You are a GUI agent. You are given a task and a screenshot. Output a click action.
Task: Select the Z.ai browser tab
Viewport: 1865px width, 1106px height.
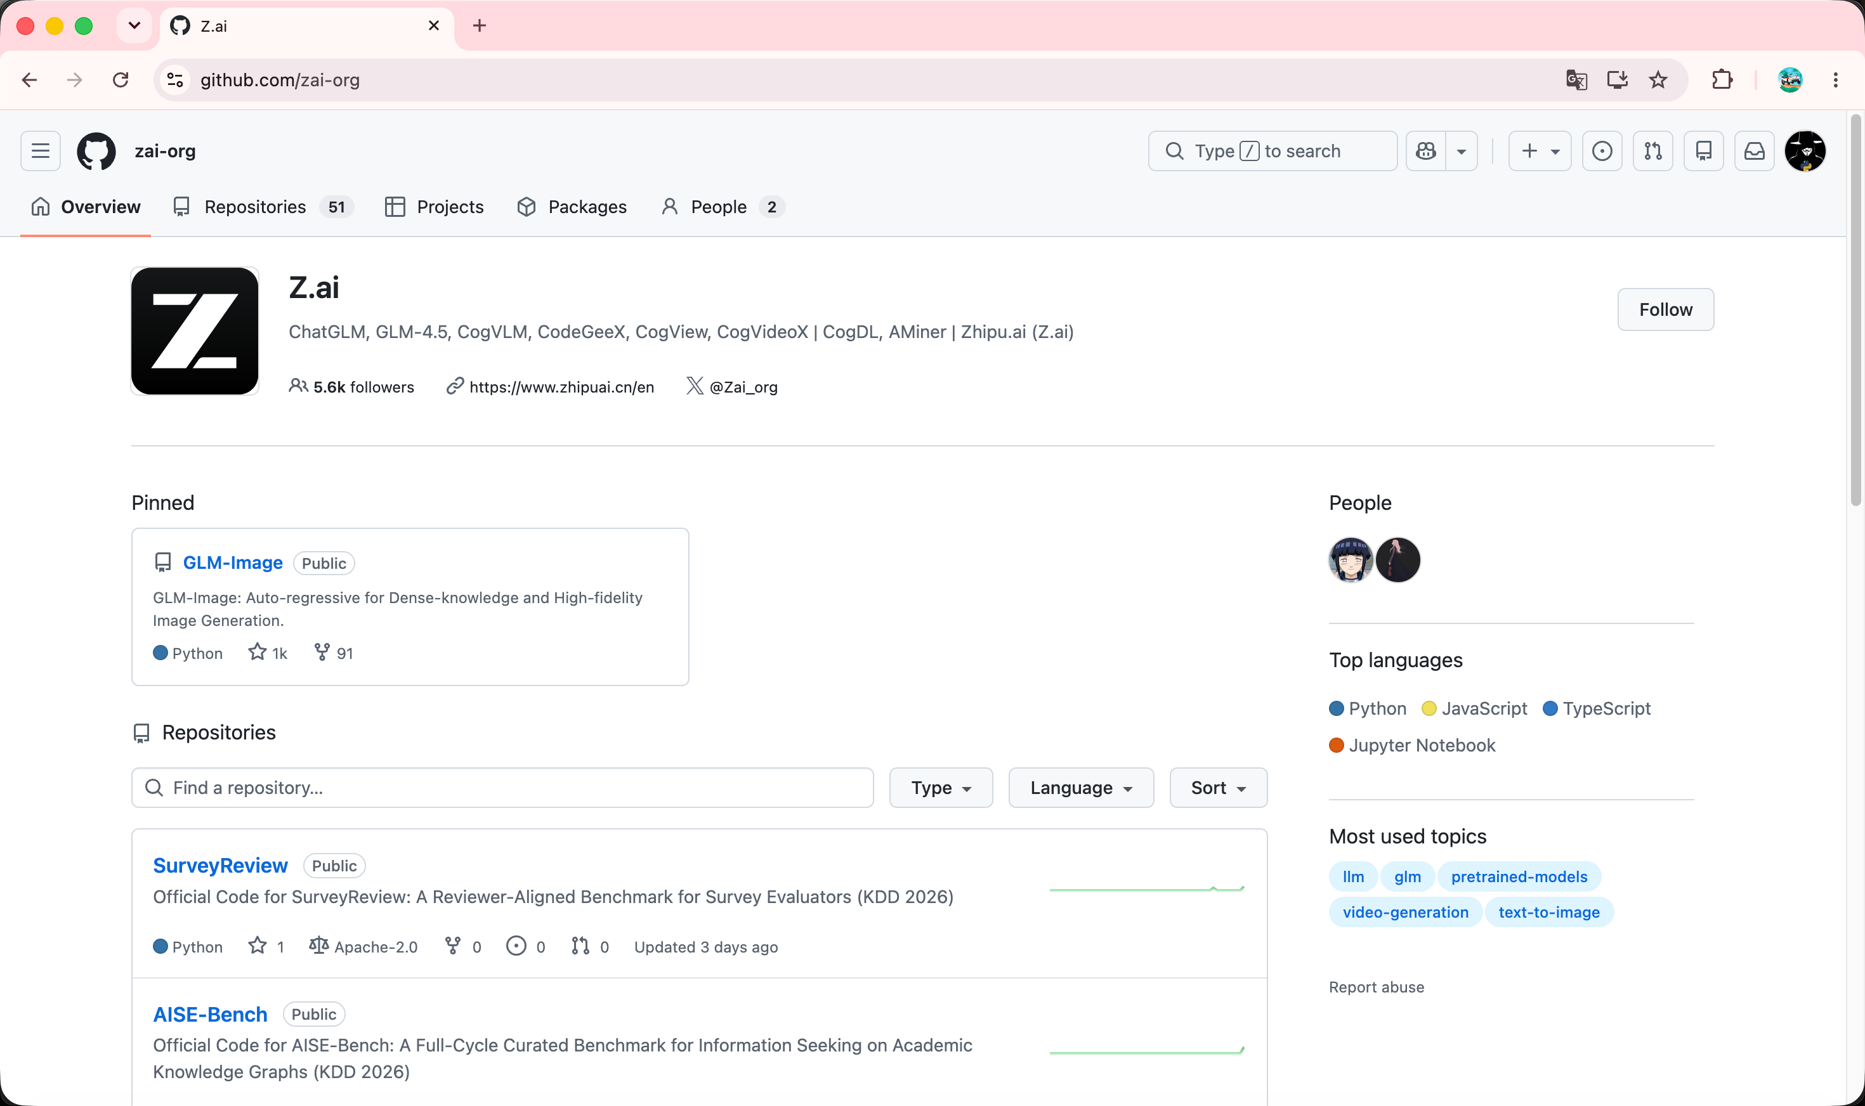(306, 26)
